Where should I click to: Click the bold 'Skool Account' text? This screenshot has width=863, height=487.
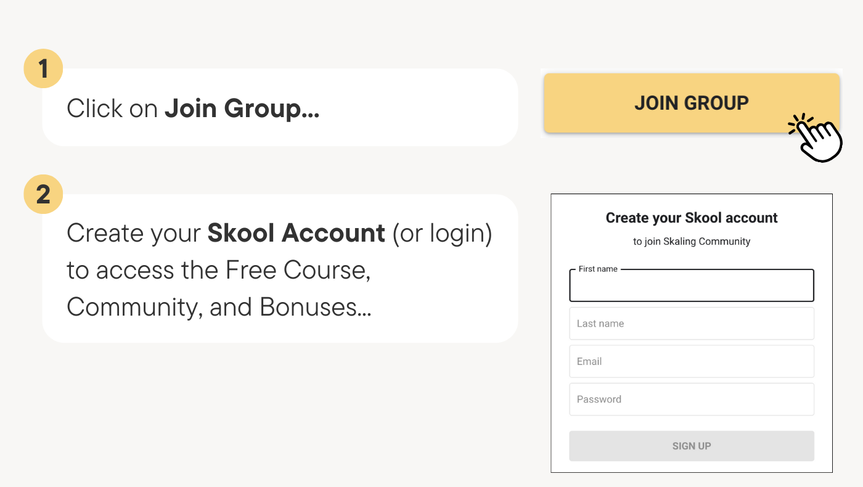coord(297,233)
